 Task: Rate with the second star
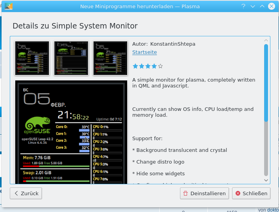point(142,66)
